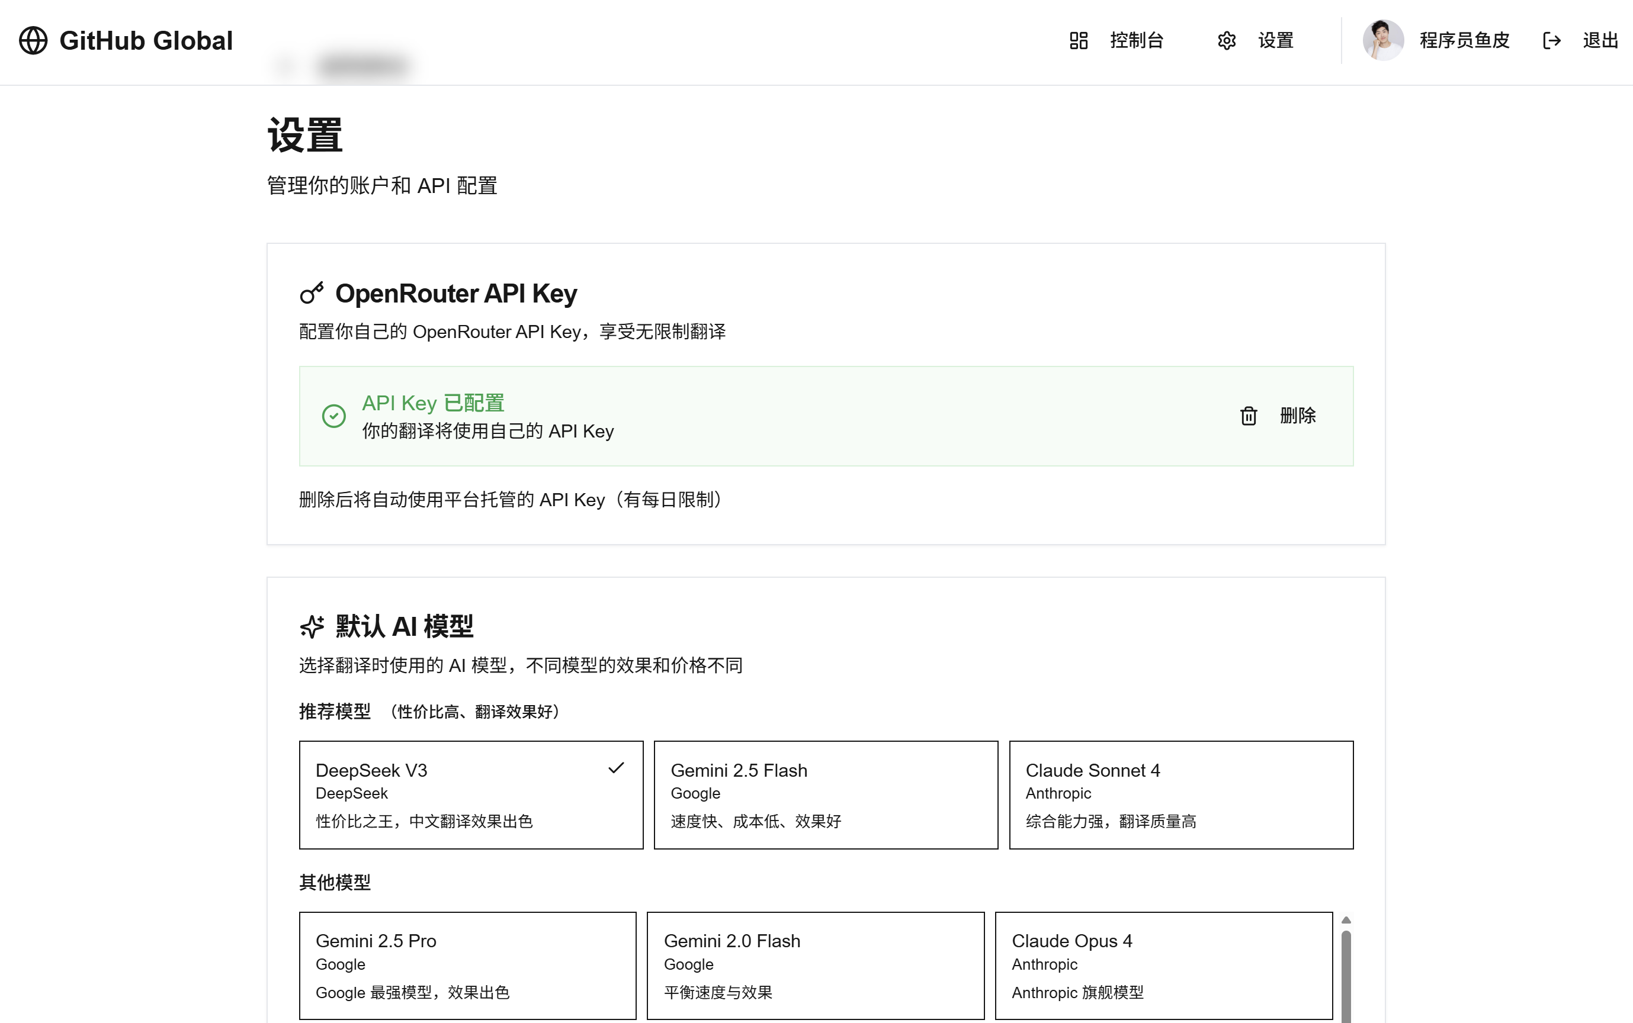
Task: Select the DeepSeek V3 model card
Action: (471, 794)
